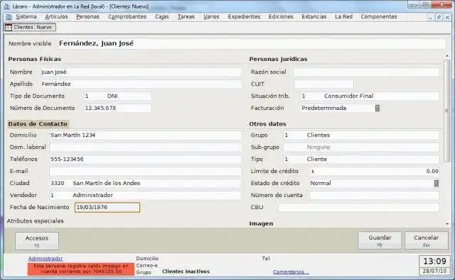
Task: Click the MDI document icon beside Sistema menu
Action: tap(9, 17)
